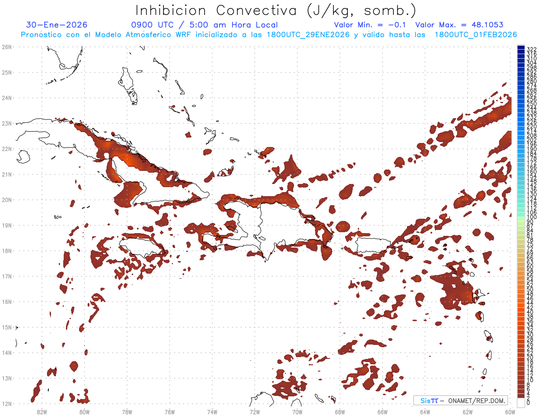Screen dimensions: 542x418
Task: Click the 20N latitude label
Action: pos(7,200)
